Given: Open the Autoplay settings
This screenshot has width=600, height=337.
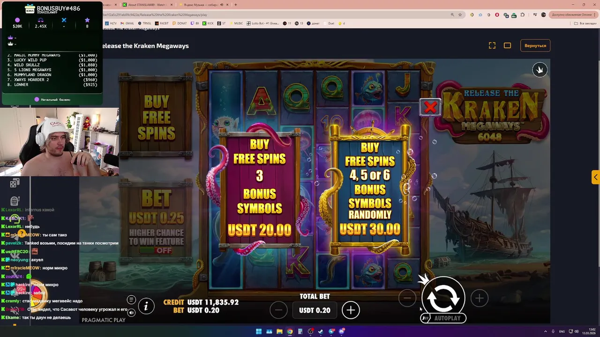Looking at the screenshot, I should click(x=443, y=318).
